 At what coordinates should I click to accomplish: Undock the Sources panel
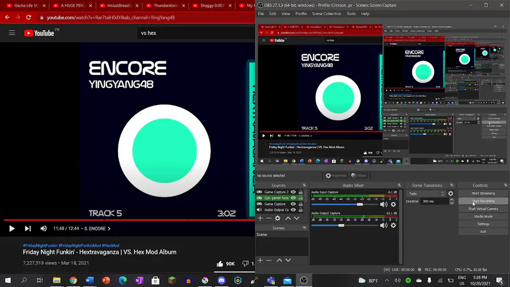(304, 185)
